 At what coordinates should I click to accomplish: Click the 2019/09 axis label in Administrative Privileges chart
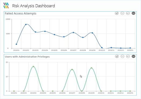[91, 93]
